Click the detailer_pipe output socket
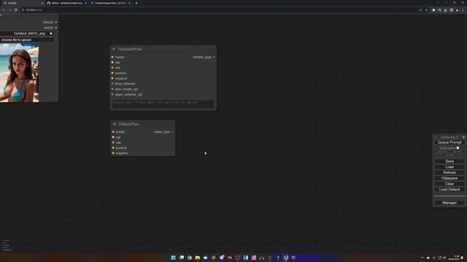Screen dimensions: 467x262 [x=214, y=57]
